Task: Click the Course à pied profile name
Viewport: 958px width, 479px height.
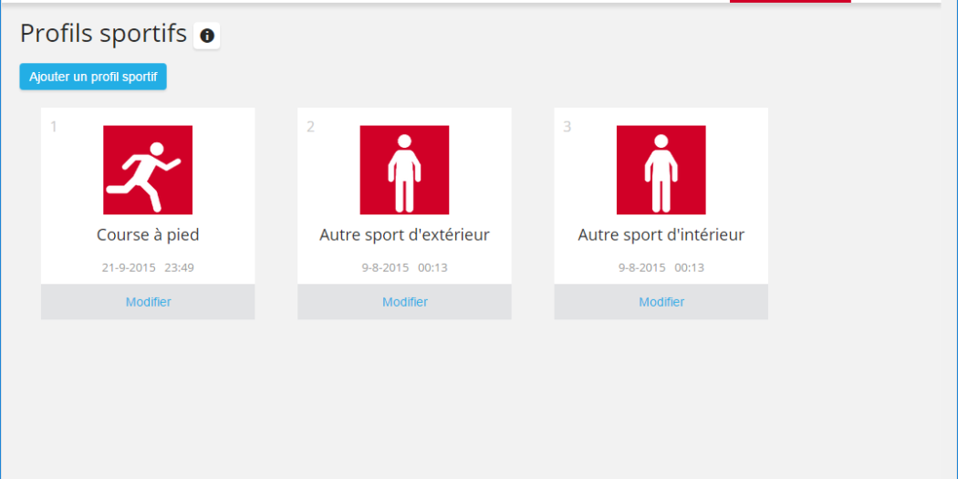Action: click(x=148, y=234)
